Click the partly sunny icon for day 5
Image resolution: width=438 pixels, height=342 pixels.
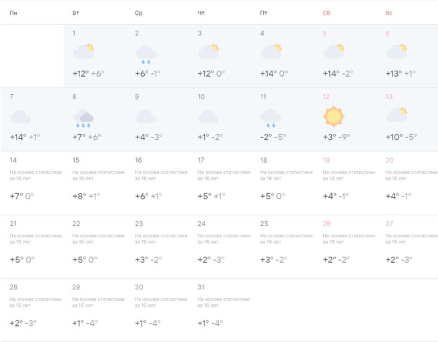point(334,51)
